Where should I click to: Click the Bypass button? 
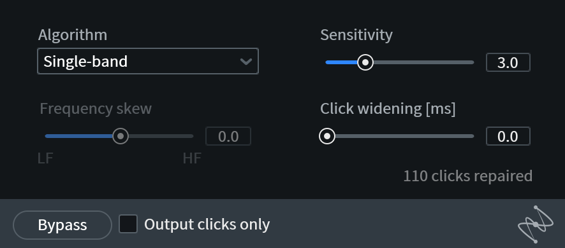click(62, 225)
